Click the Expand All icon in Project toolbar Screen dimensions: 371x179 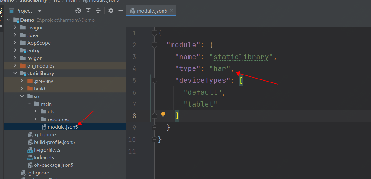[88, 11]
